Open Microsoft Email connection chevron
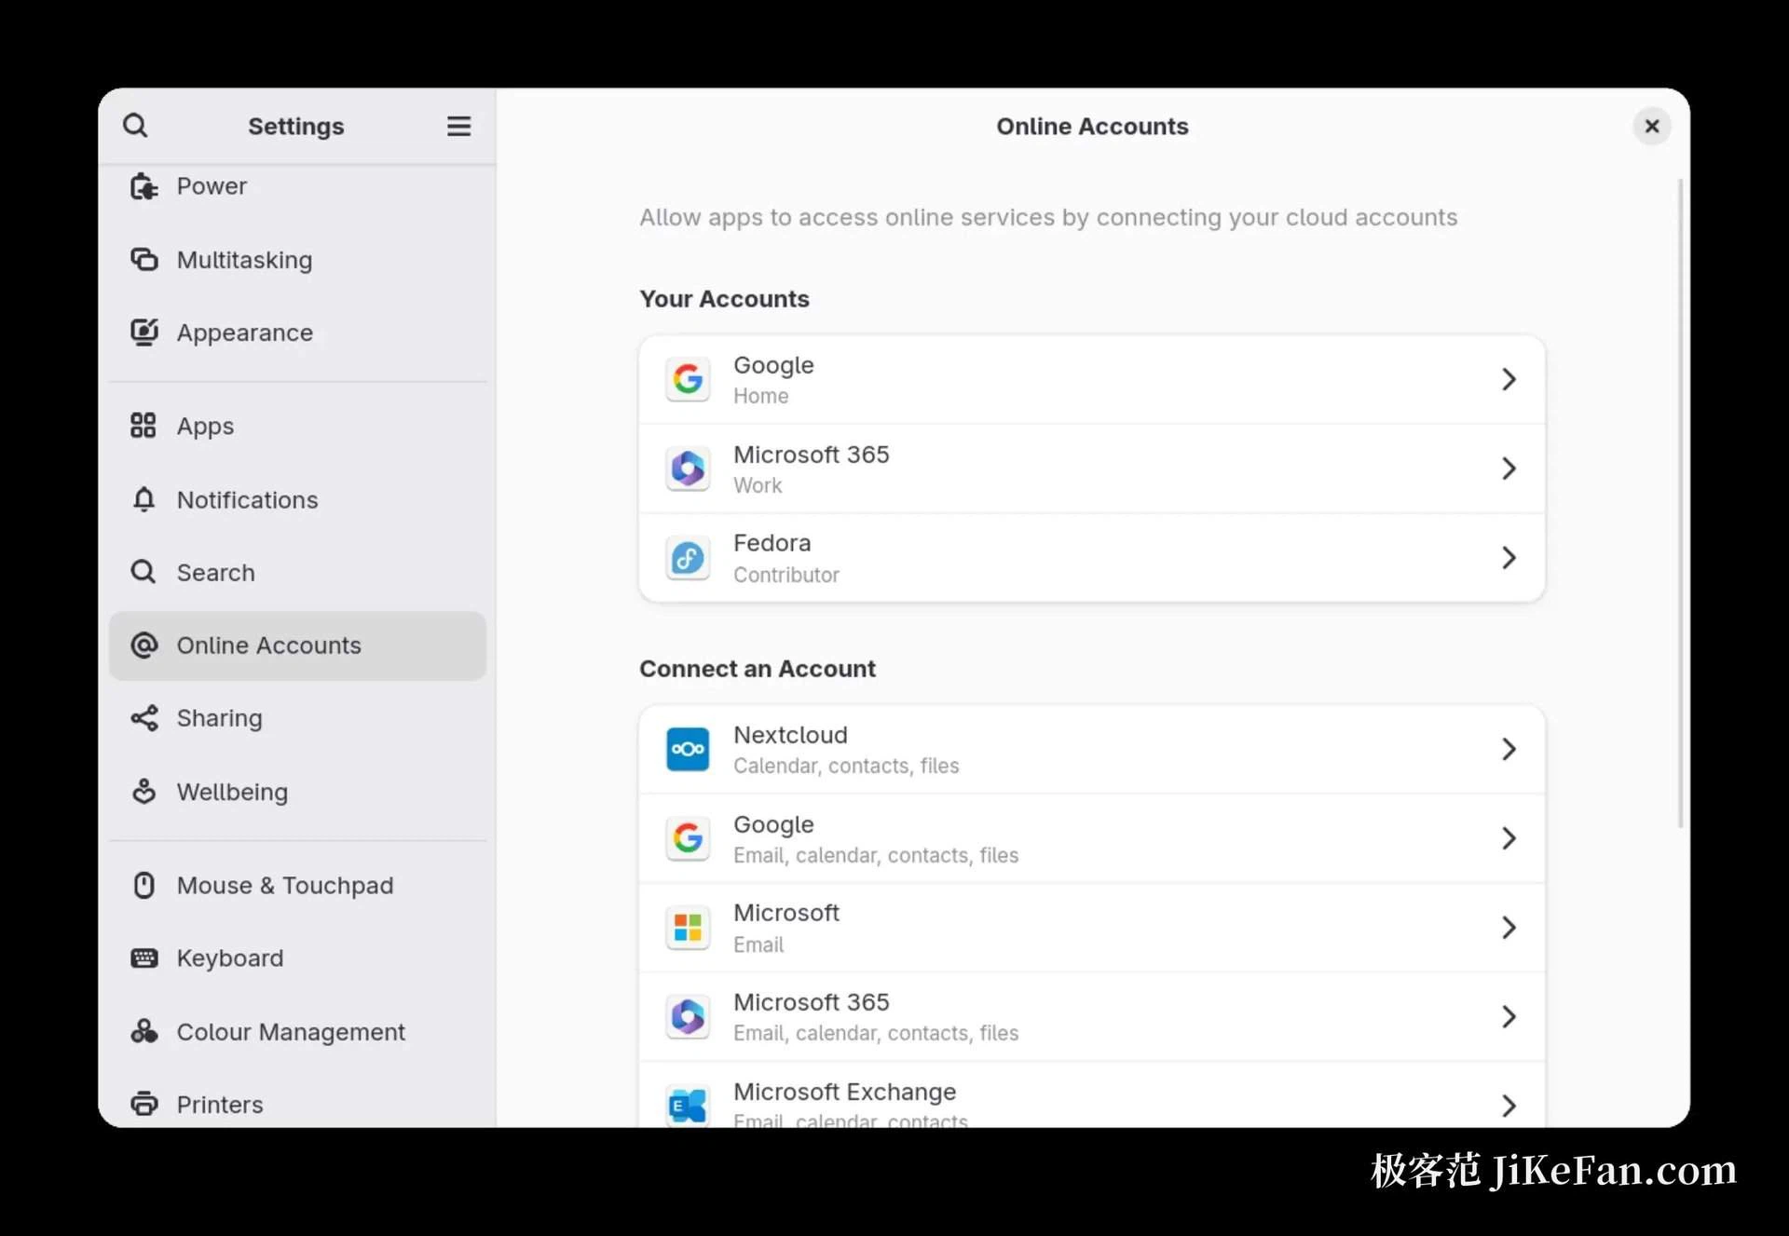 1509,928
